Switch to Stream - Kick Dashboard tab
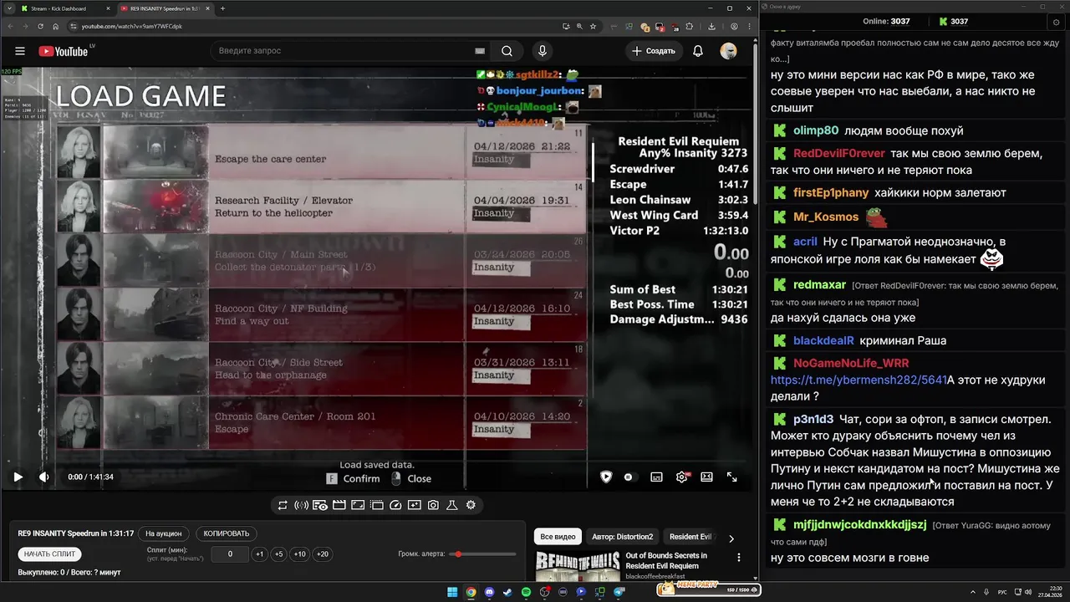1070x602 pixels. click(x=65, y=8)
